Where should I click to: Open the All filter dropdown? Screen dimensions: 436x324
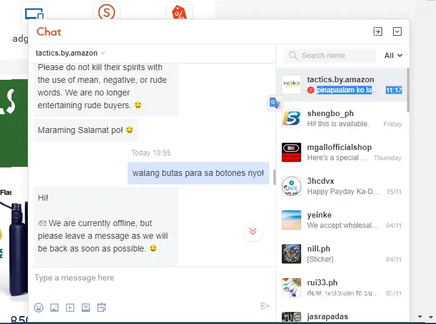[x=393, y=55]
